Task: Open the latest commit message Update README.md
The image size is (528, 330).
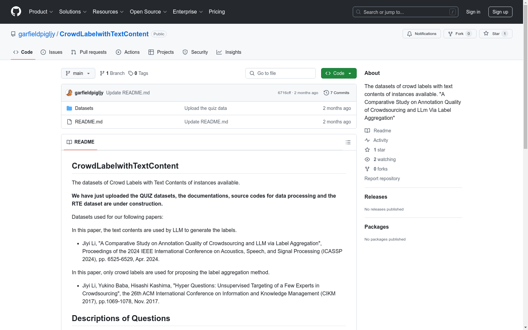Action: pyautogui.click(x=128, y=93)
